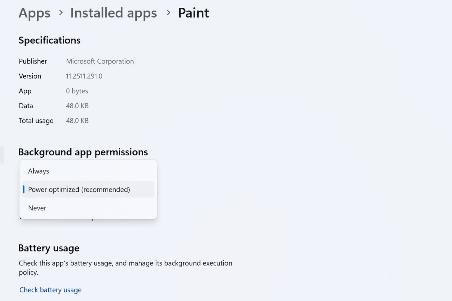Screen dimensions: 452x301
Task: Select the Paint breadcrumb entry
Action: point(193,13)
